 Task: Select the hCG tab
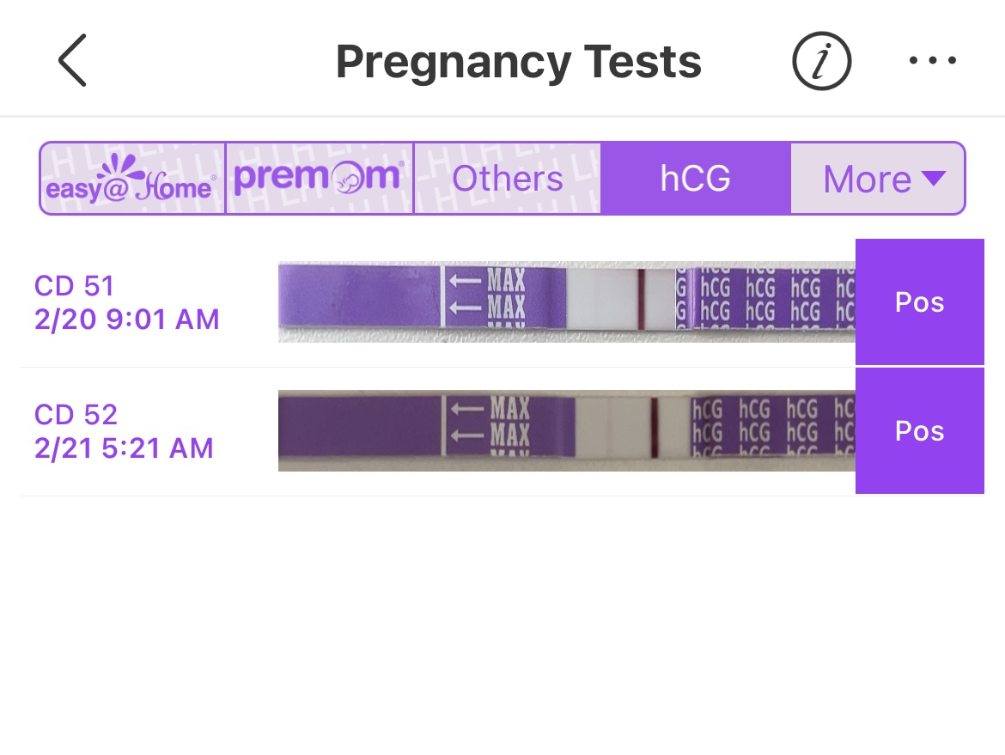[x=695, y=179]
